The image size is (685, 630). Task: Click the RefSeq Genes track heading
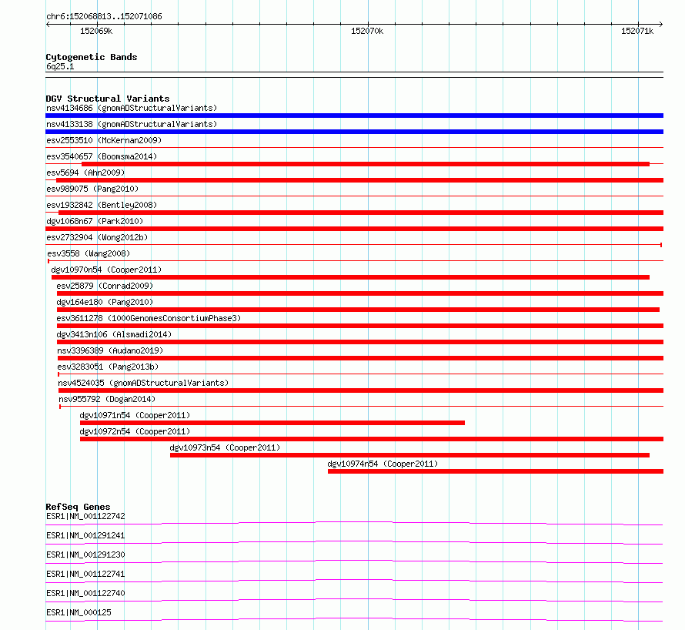pyautogui.click(x=78, y=507)
